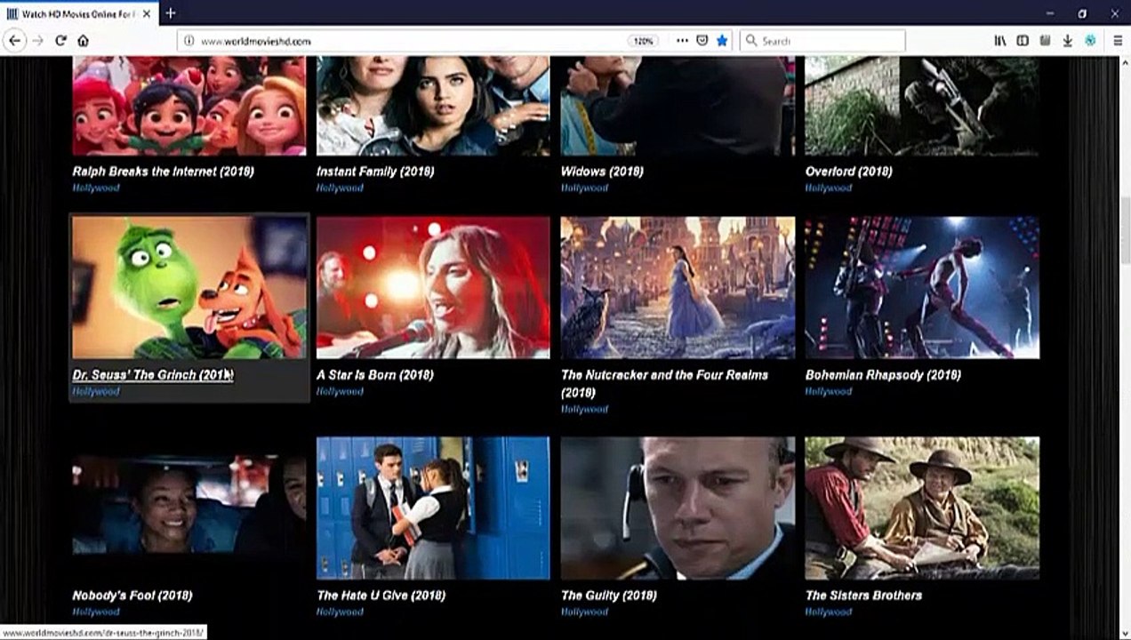Open the browser Home page
Screen dimensions: 1131x640
pos(83,41)
